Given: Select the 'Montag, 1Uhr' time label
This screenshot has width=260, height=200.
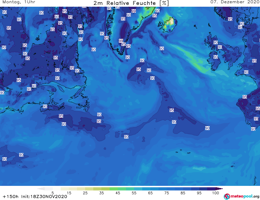Looking at the screenshot, I should click(x=19, y=2).
